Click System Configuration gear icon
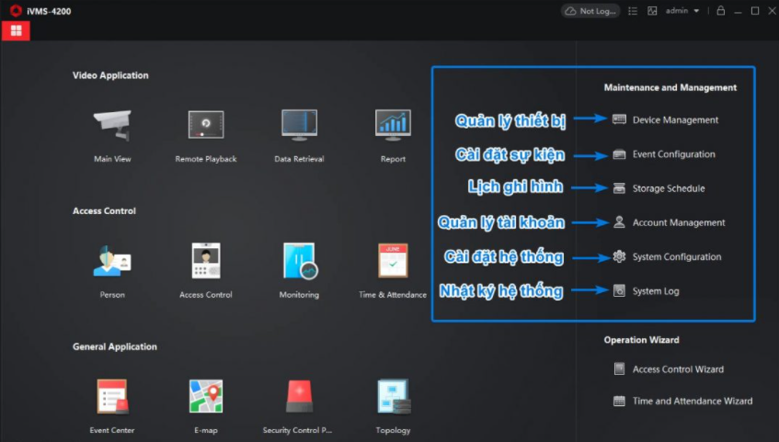 [x=619, y=256]
